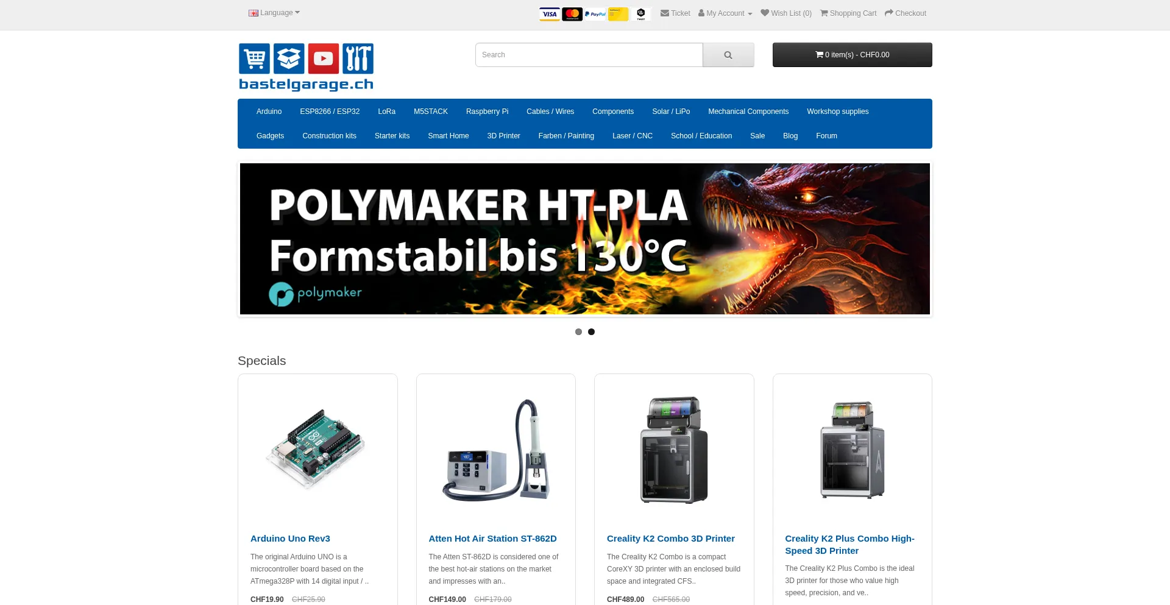Screen dimensions: 1170x605
Task: Select the first carousel slide dot
Action: coord(578,332)
